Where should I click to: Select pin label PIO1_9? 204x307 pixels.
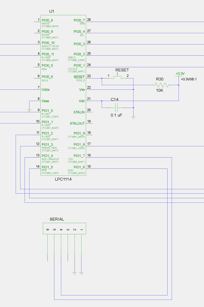pyautogui.click(x=79, y=133)
